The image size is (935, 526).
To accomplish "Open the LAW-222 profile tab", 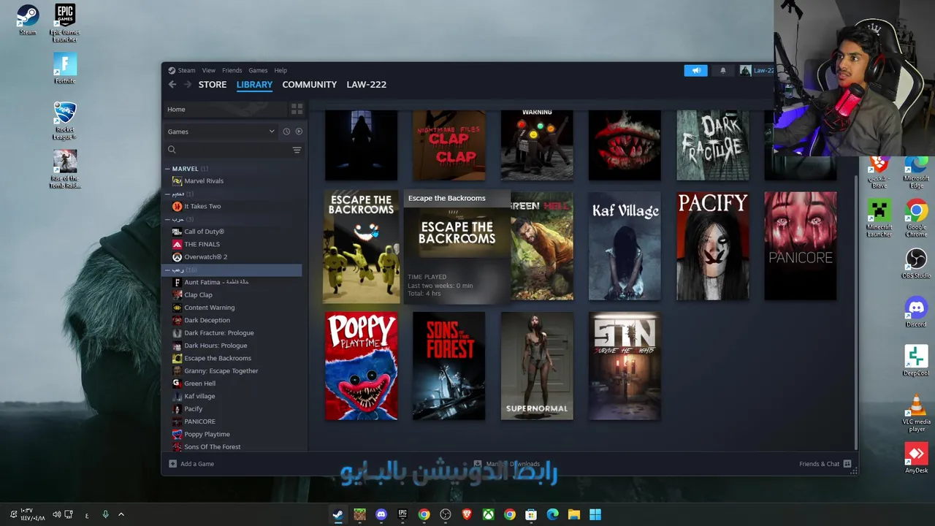I will 367,85.
